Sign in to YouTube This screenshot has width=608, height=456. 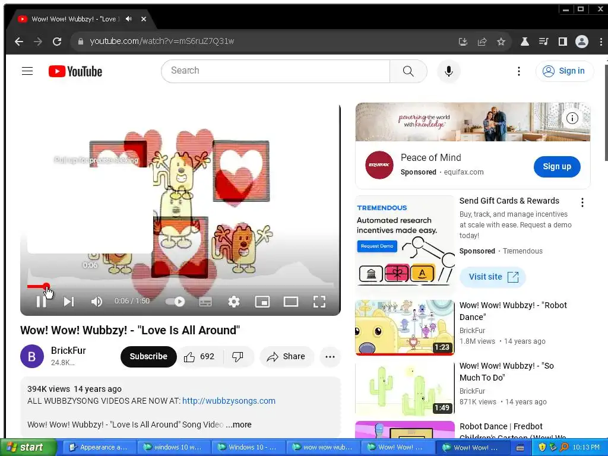point(564,71)
